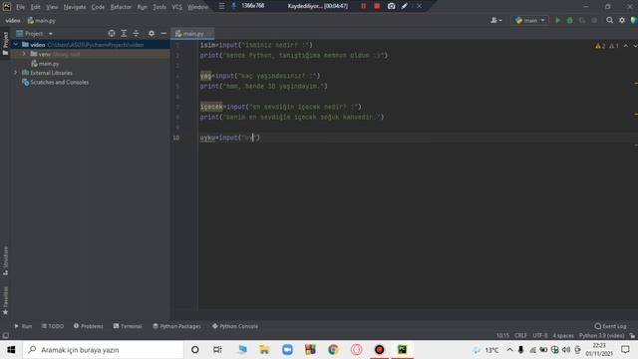Click cursor position 10:15 in status bar

pos(502,335)
